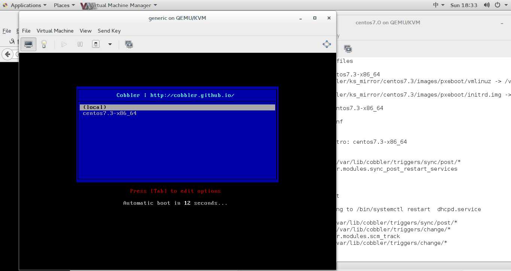
Task: Click the 'r.modules.scm_track' terminal line
Action: (x=368, y=236)
